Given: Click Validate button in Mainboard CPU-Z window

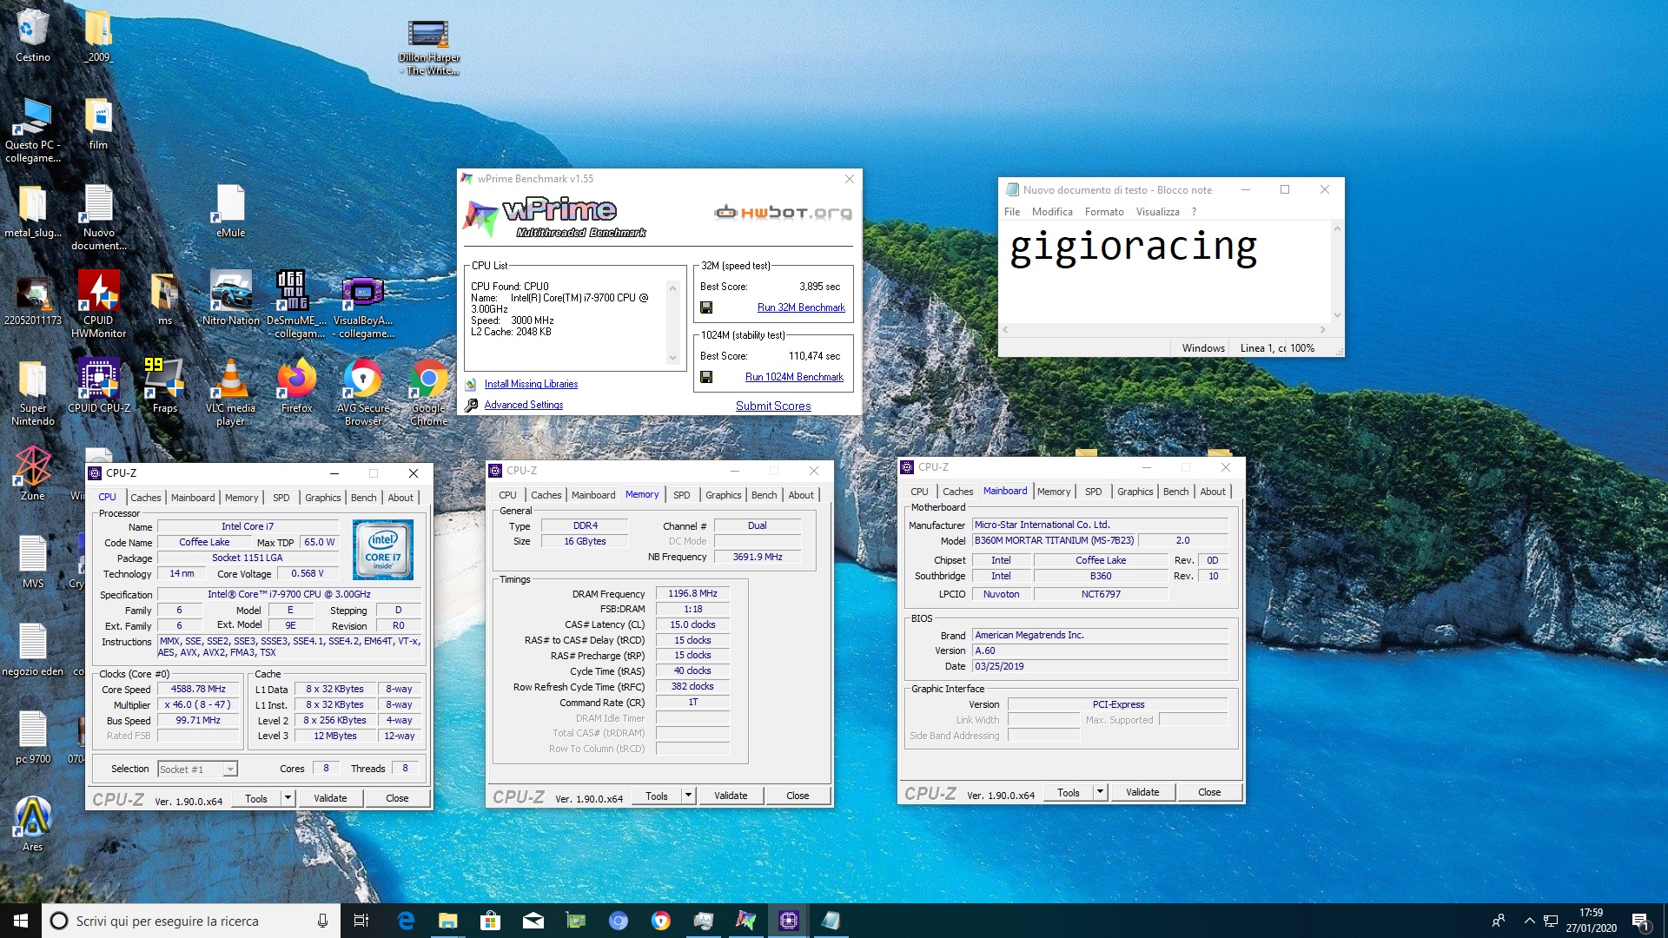Looking at the screenshot, I should [x=1142, y=792].
